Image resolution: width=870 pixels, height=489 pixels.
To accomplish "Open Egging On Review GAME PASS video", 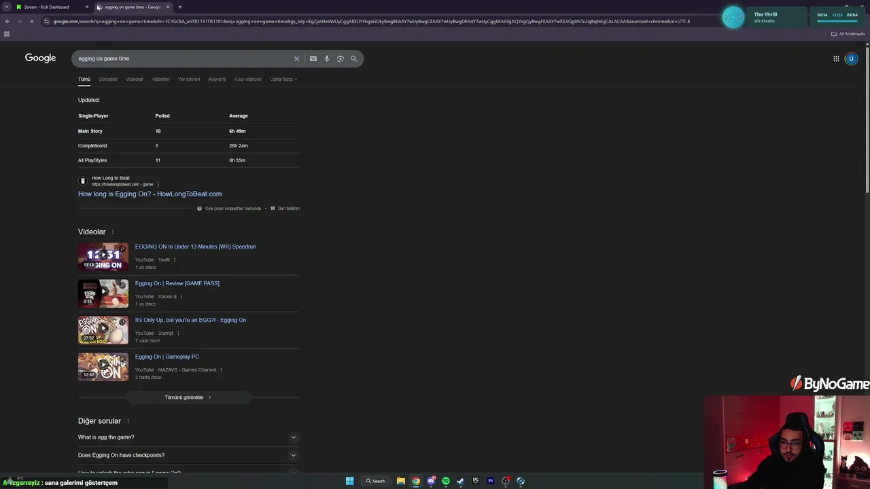I will coord(177,283).
